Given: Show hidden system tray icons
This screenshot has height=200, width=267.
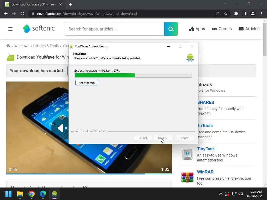Looking at the screenshot, I should tap(221, 194).
